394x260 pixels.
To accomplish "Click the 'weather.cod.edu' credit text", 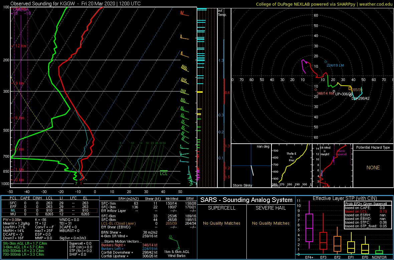I will click(x=376, y=4).
